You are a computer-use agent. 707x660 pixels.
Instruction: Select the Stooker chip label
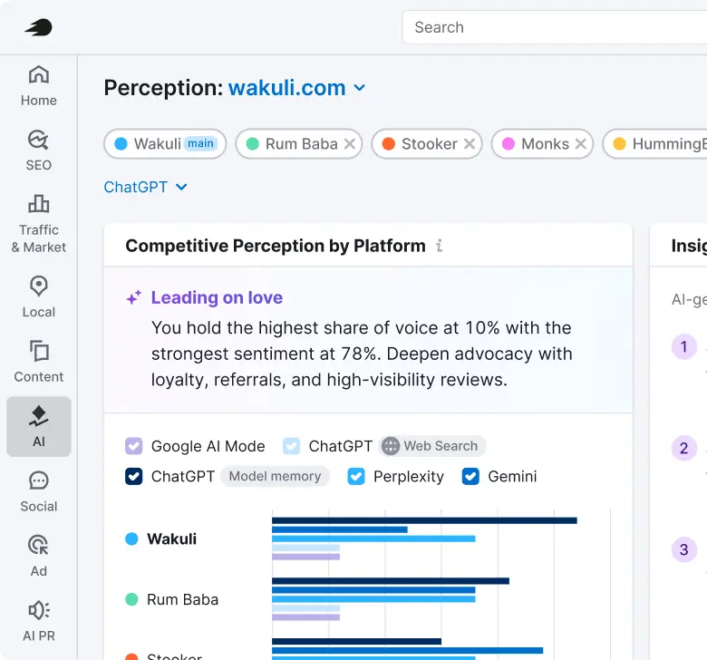(430, 144)
